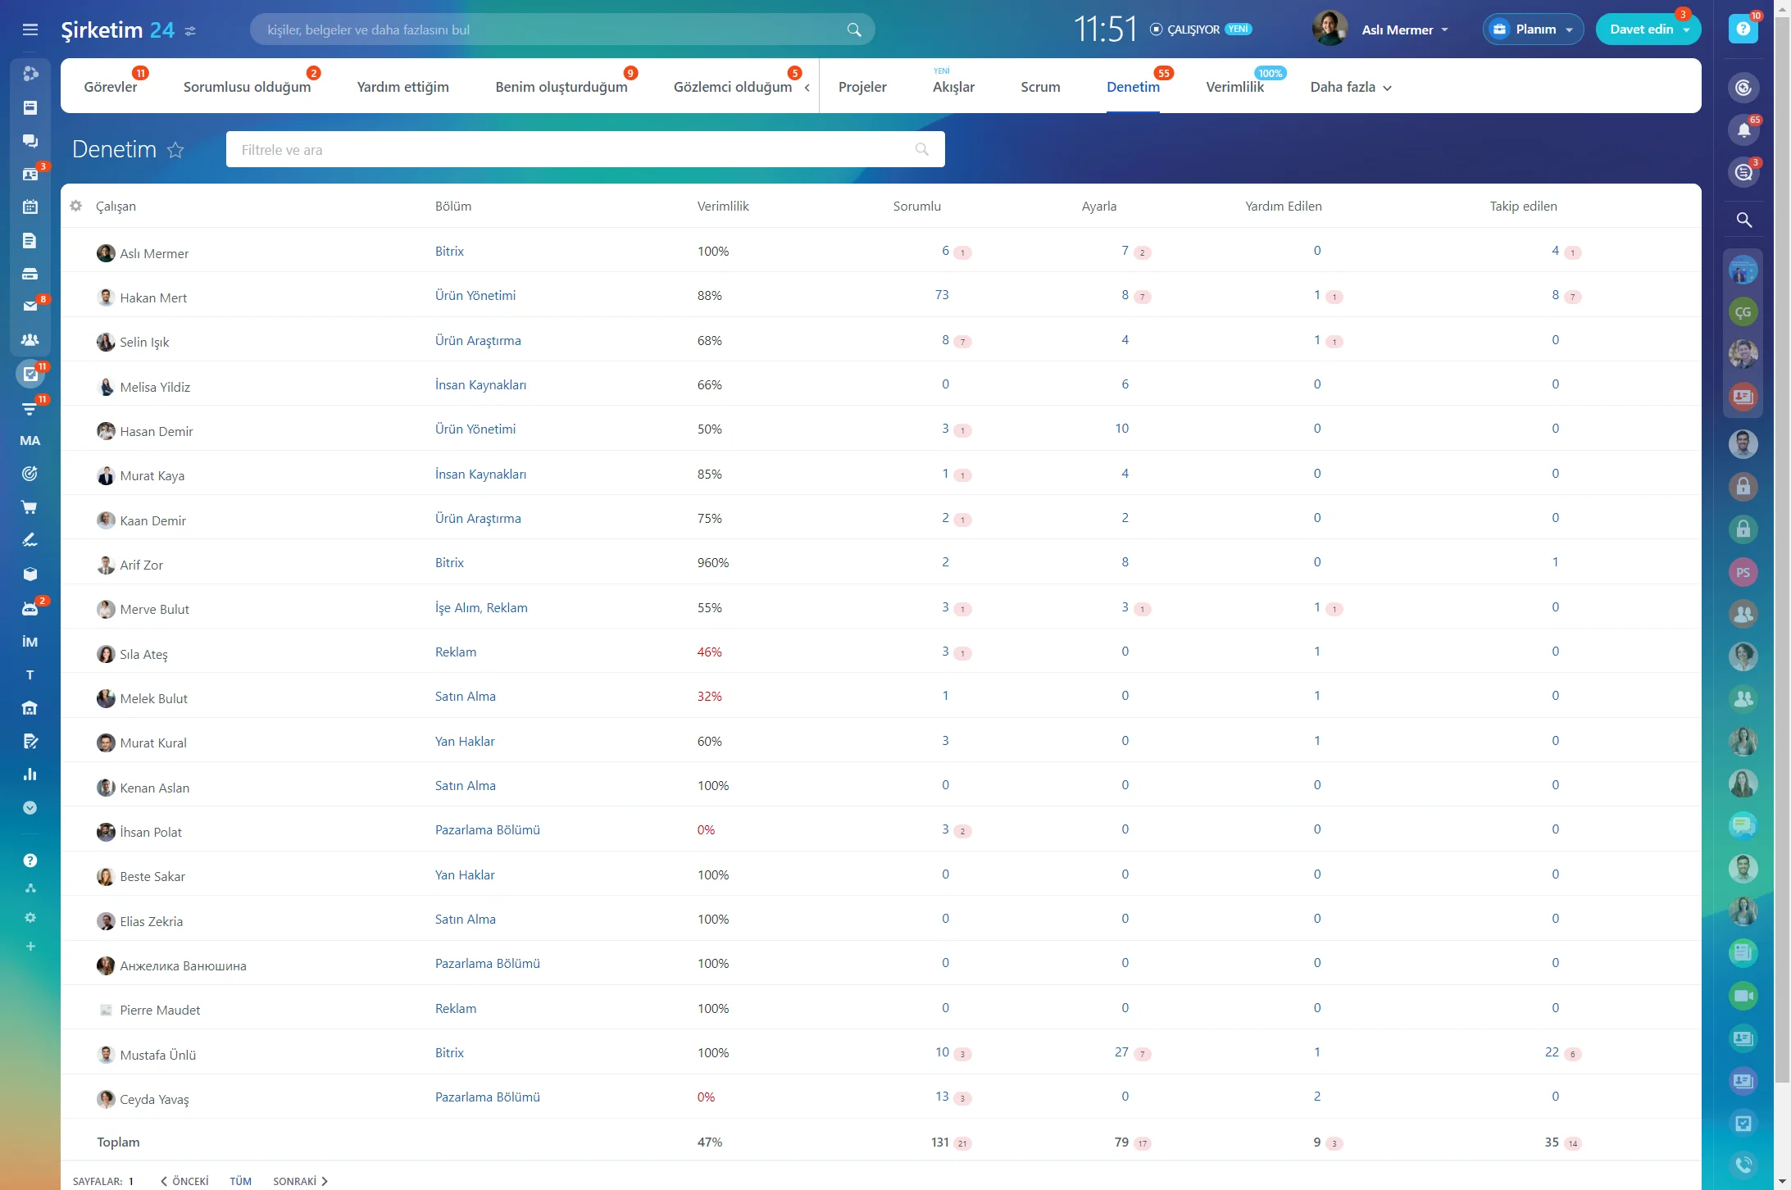Expand the Planım dropdown button
This screenshot has width=1791, height=1190.
click(x=1534, y=30)
